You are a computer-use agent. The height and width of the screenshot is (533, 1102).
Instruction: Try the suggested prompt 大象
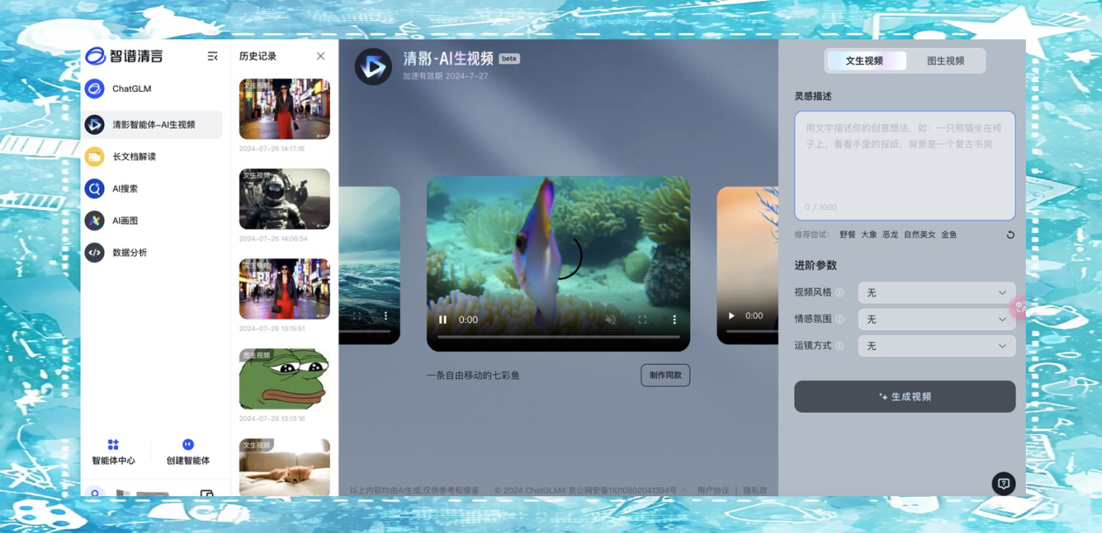tap(868, 235)
